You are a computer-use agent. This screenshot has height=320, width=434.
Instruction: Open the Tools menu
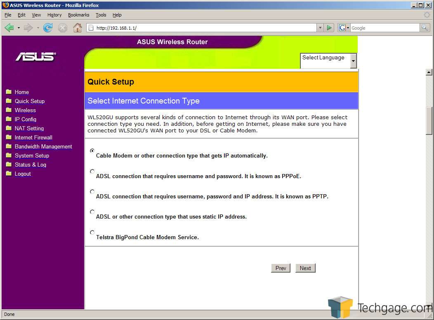click(101, 15)
